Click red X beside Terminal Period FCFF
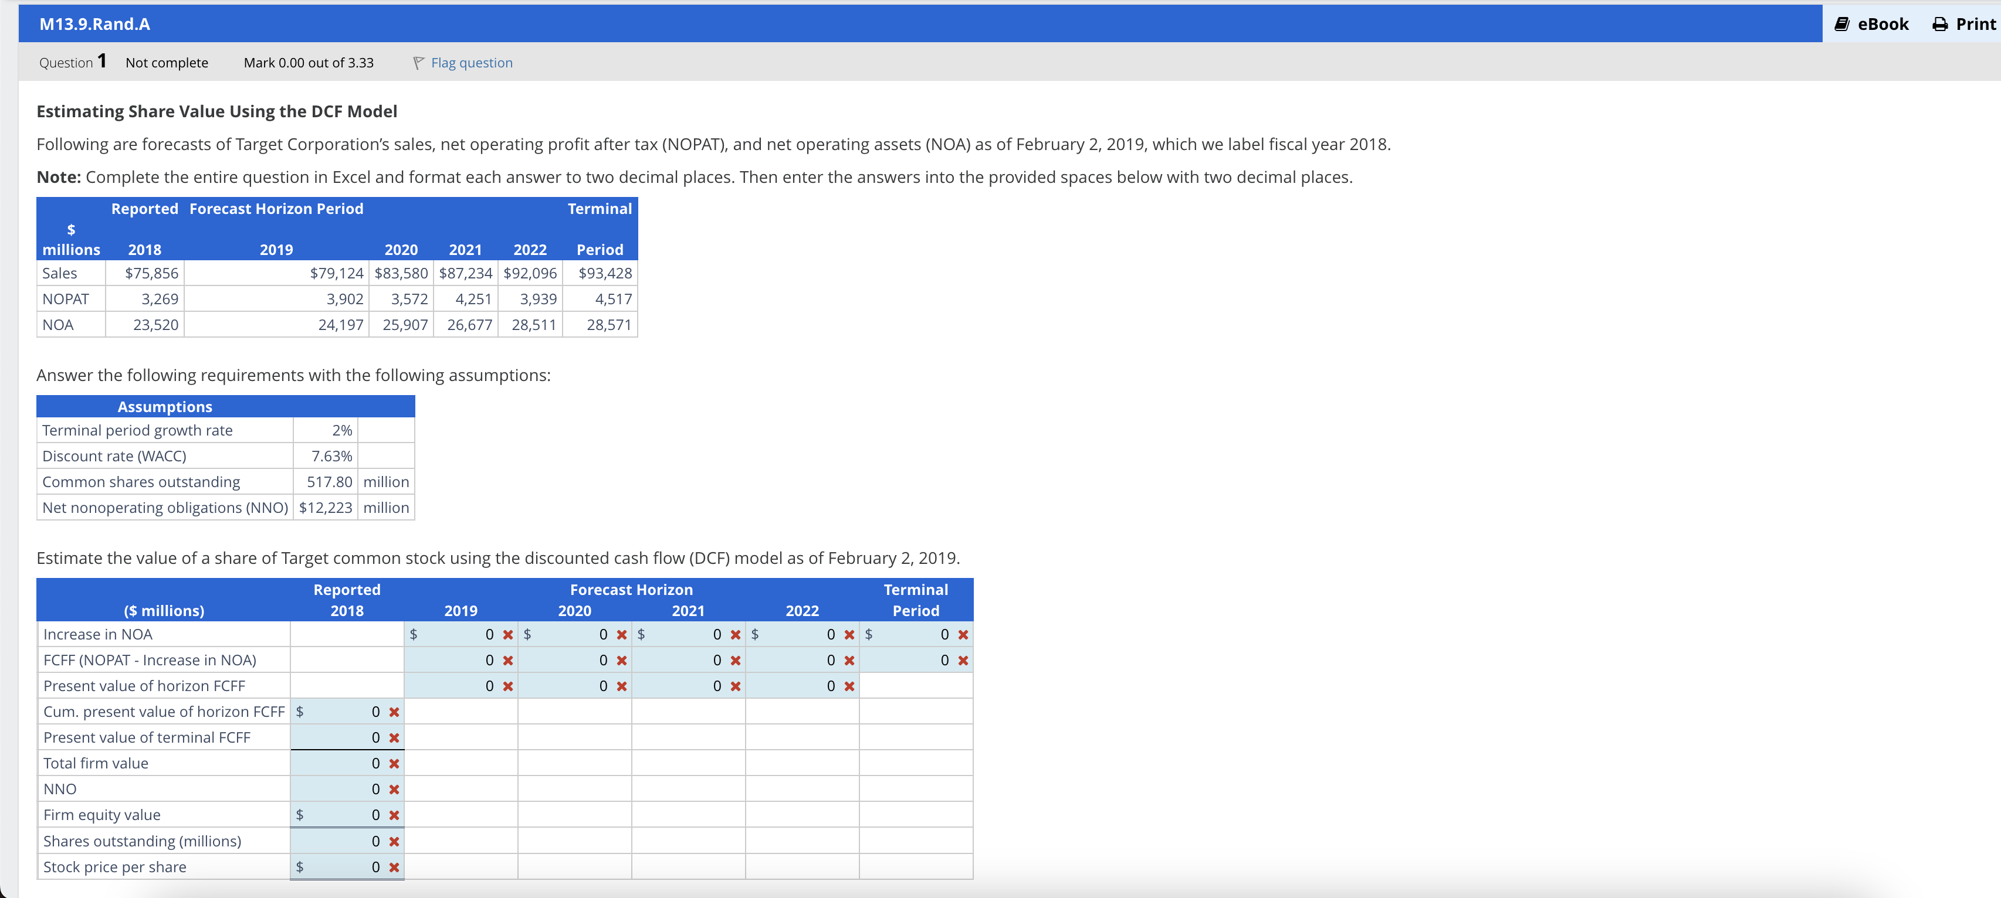The image size is (2001, 898). tap(963, 659)
